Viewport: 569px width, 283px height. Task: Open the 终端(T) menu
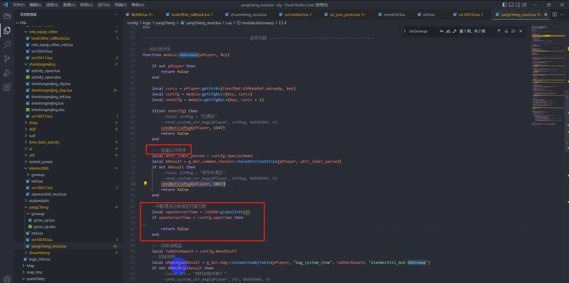120,5
